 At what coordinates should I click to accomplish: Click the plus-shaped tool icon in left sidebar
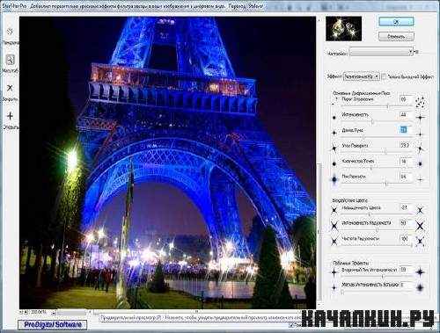pos(10,116)
